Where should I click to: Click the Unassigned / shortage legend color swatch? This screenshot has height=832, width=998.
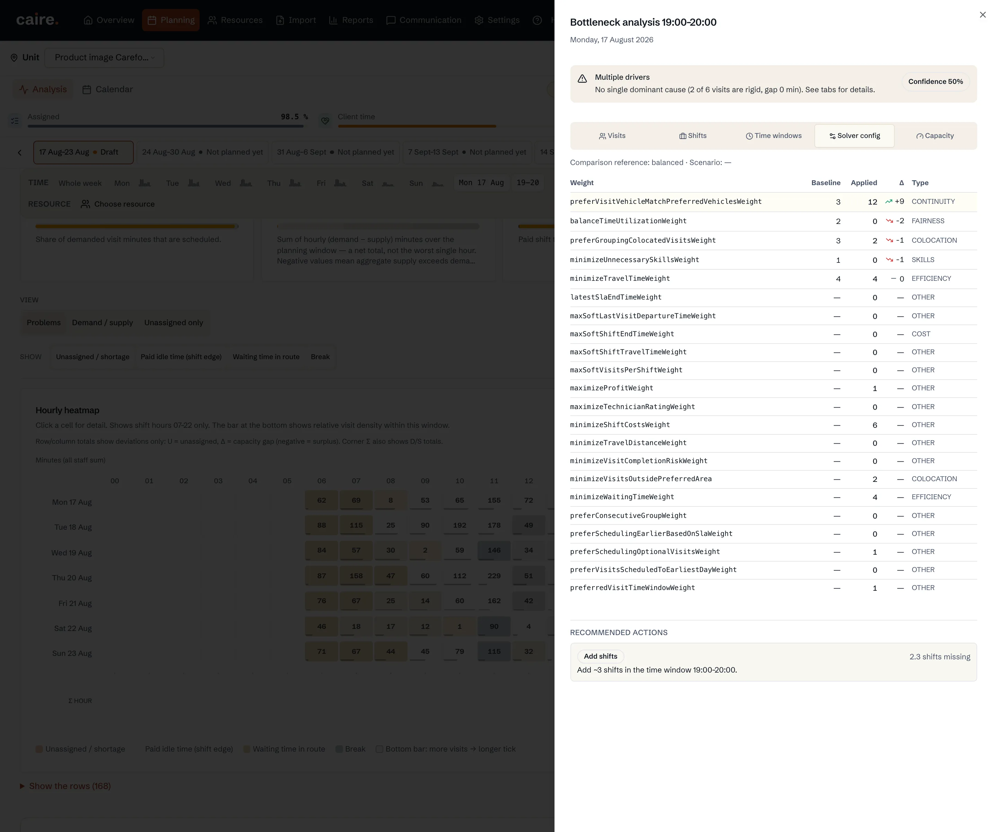tap(40, 749)
